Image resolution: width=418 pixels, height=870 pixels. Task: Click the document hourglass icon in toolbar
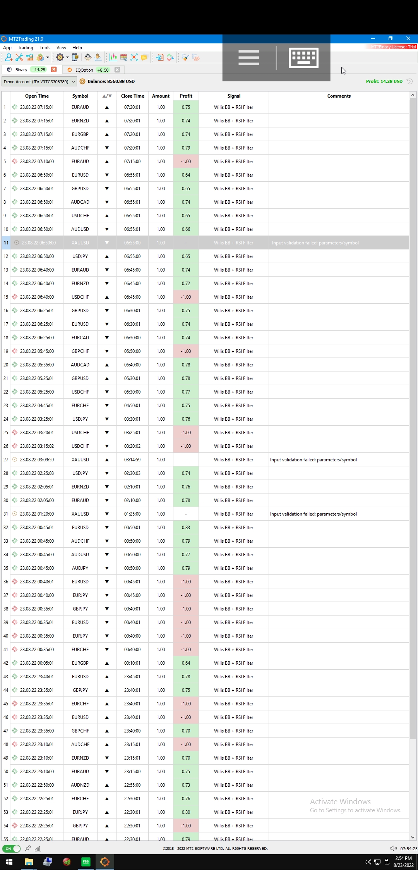pos(160,58)
